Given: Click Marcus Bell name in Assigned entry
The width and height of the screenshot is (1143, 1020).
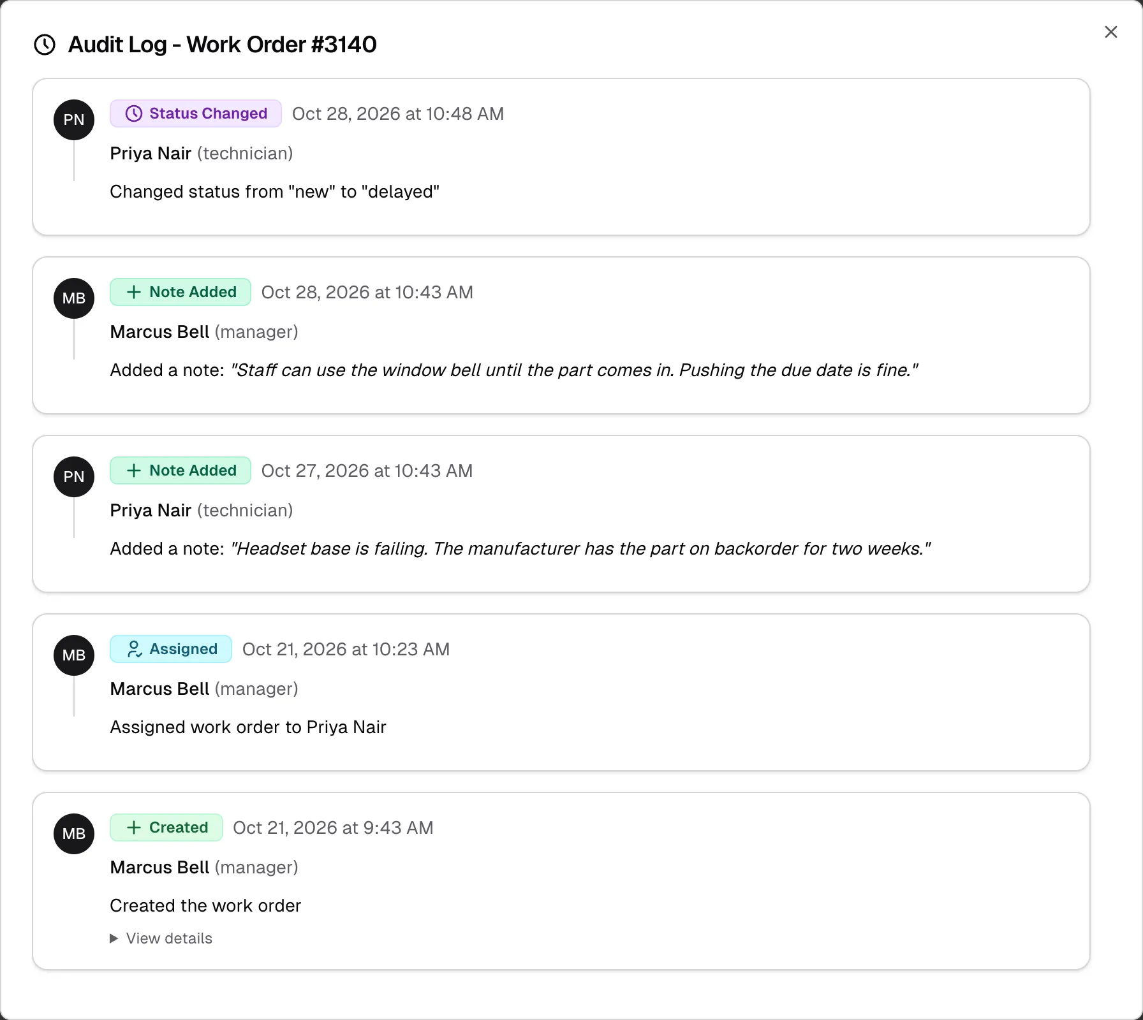Looking at the screenshot, I should pos(159,689).
